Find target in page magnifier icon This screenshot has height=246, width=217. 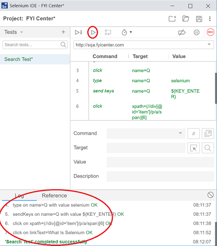(x=208, y=148)
